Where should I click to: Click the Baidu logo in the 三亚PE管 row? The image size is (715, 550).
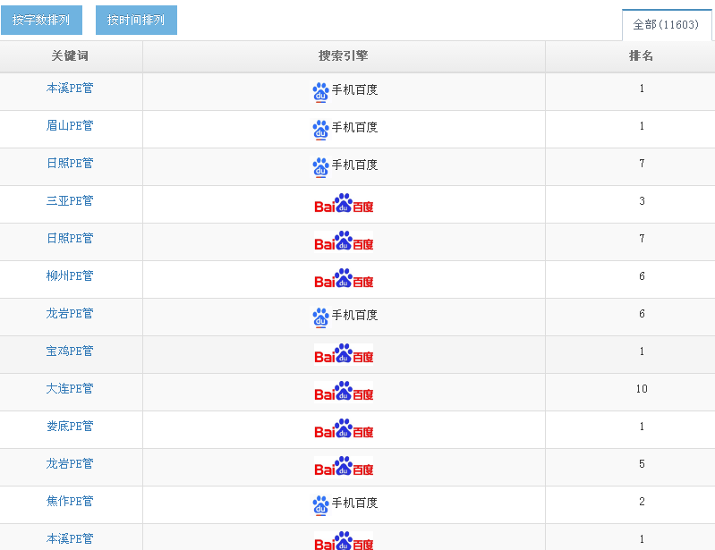tap(344, 205)
